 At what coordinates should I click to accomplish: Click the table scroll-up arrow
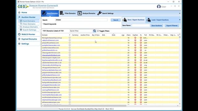pos(180,35)
